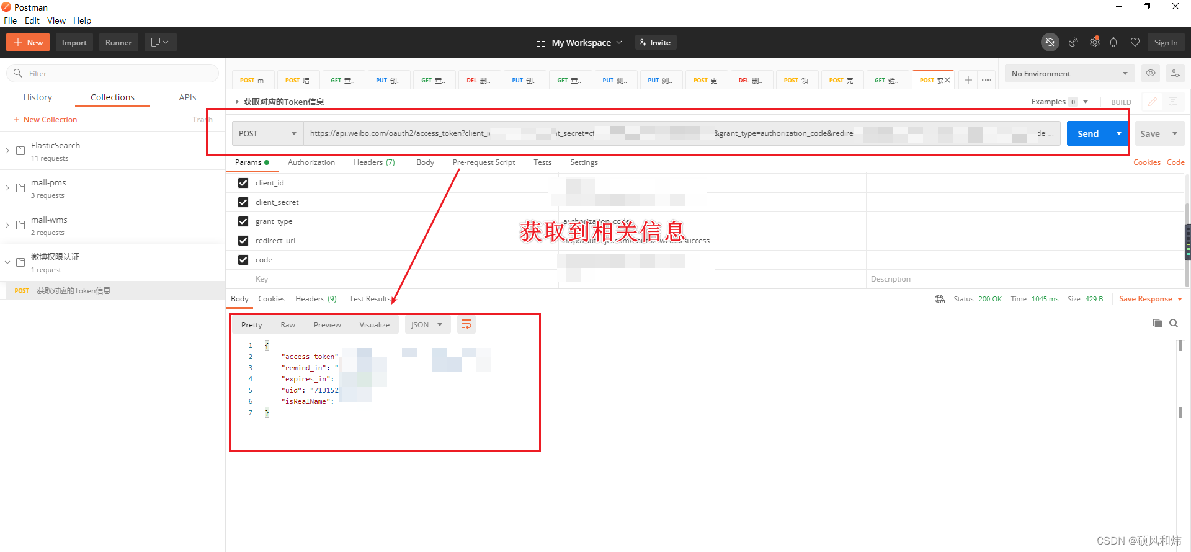The height and width of the screenshot is (552, 1191).
Task: Click the sync status icon
Action: [1050, 42]
